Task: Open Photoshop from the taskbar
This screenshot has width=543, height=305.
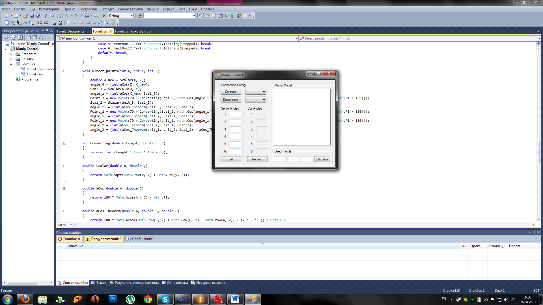Action: 113,299
